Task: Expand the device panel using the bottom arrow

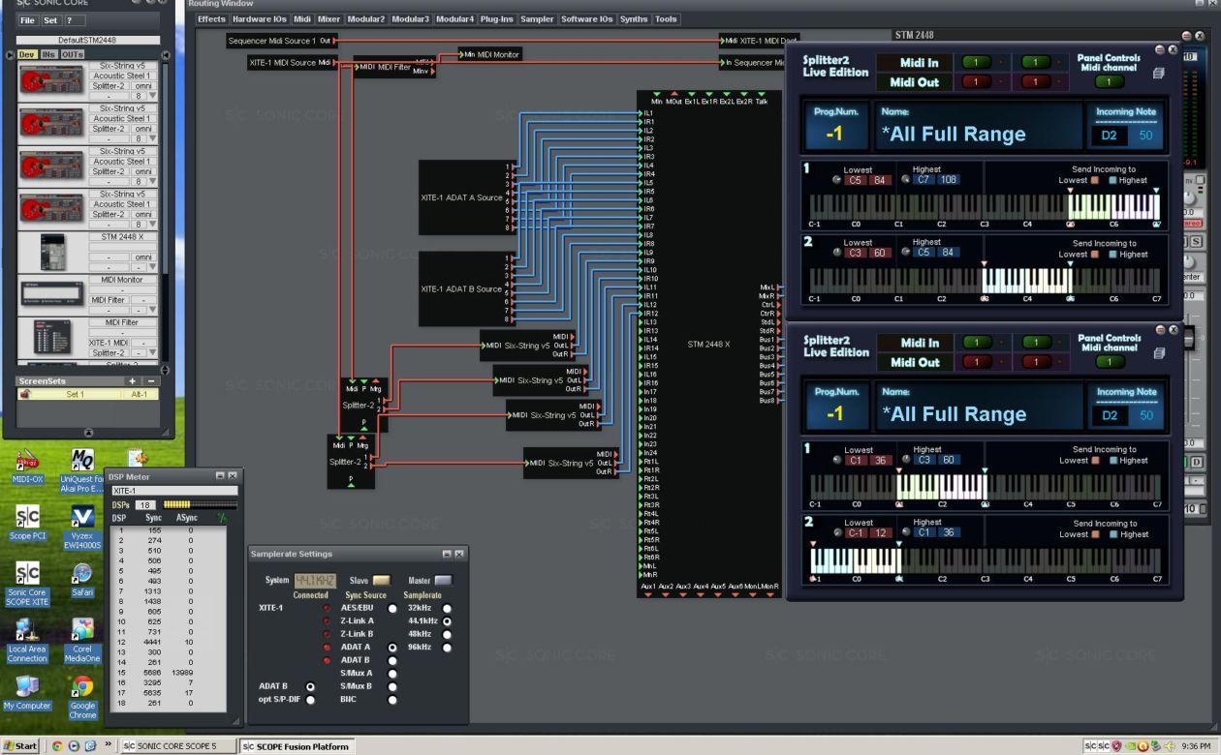Action: [x=89, y=433]
